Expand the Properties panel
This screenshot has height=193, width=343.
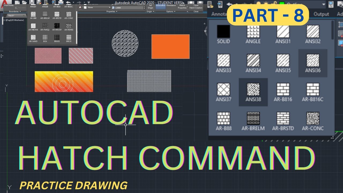[112, 12]
